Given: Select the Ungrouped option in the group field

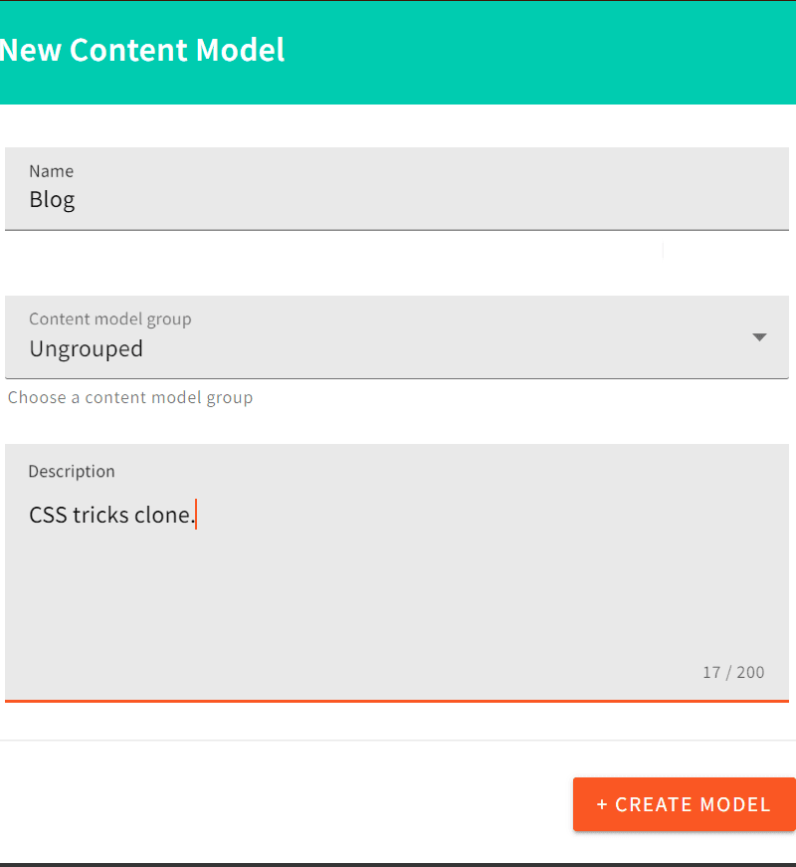Looking at the screenshot, I should click(86, 348).
